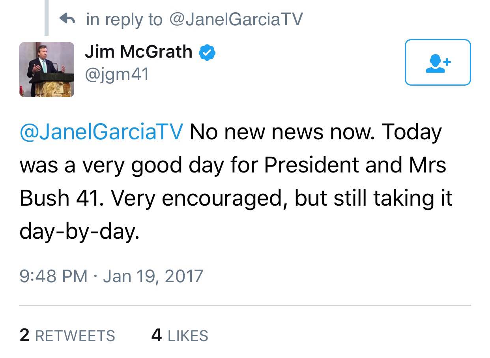Click the divider line below the timestamp
This screenshot has height=358, width=490.
point(245,305)
